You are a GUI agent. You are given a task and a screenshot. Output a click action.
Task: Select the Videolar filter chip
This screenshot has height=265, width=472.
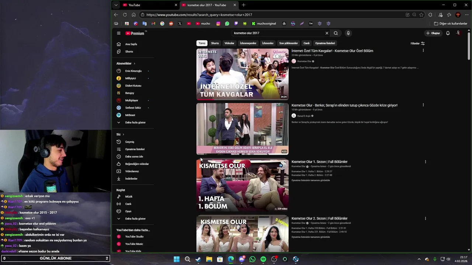(x=229, y=43)
